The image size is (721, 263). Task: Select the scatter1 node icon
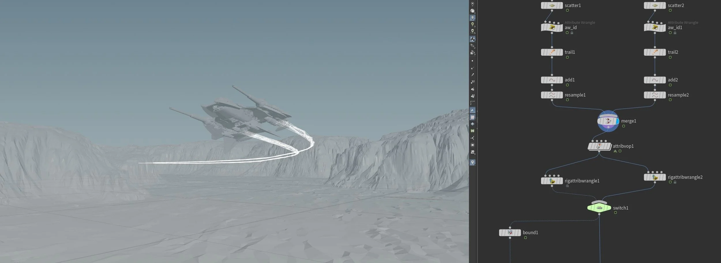pos(552,5)
